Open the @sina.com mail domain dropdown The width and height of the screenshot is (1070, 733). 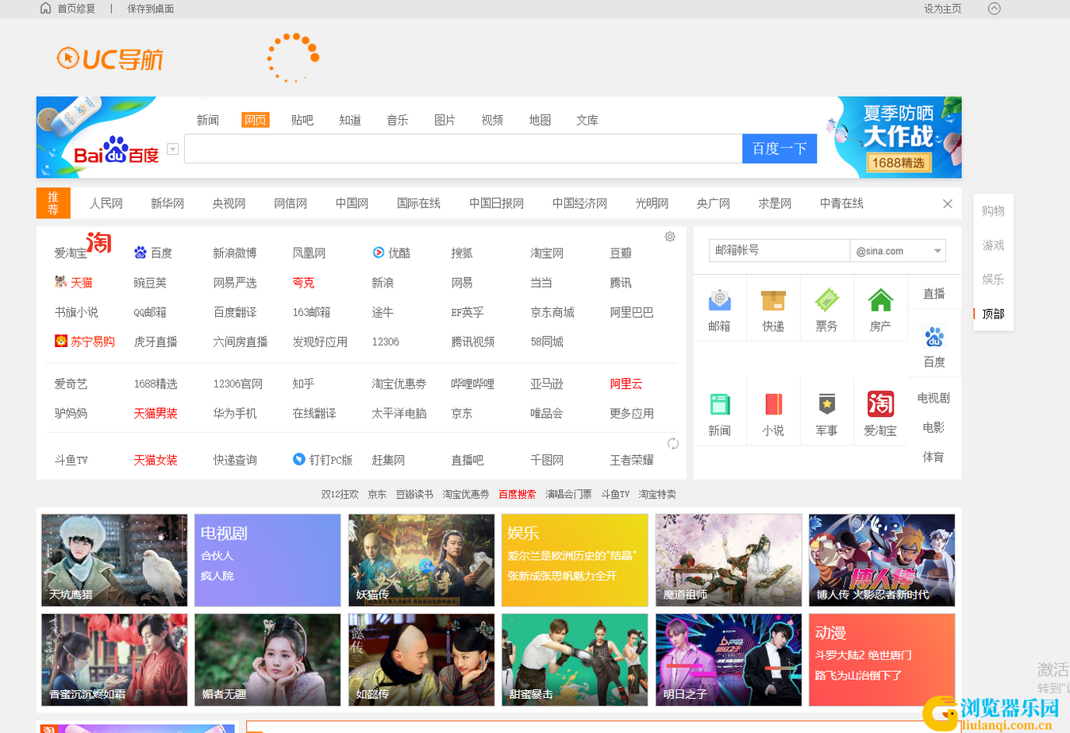tap(898, 251)
